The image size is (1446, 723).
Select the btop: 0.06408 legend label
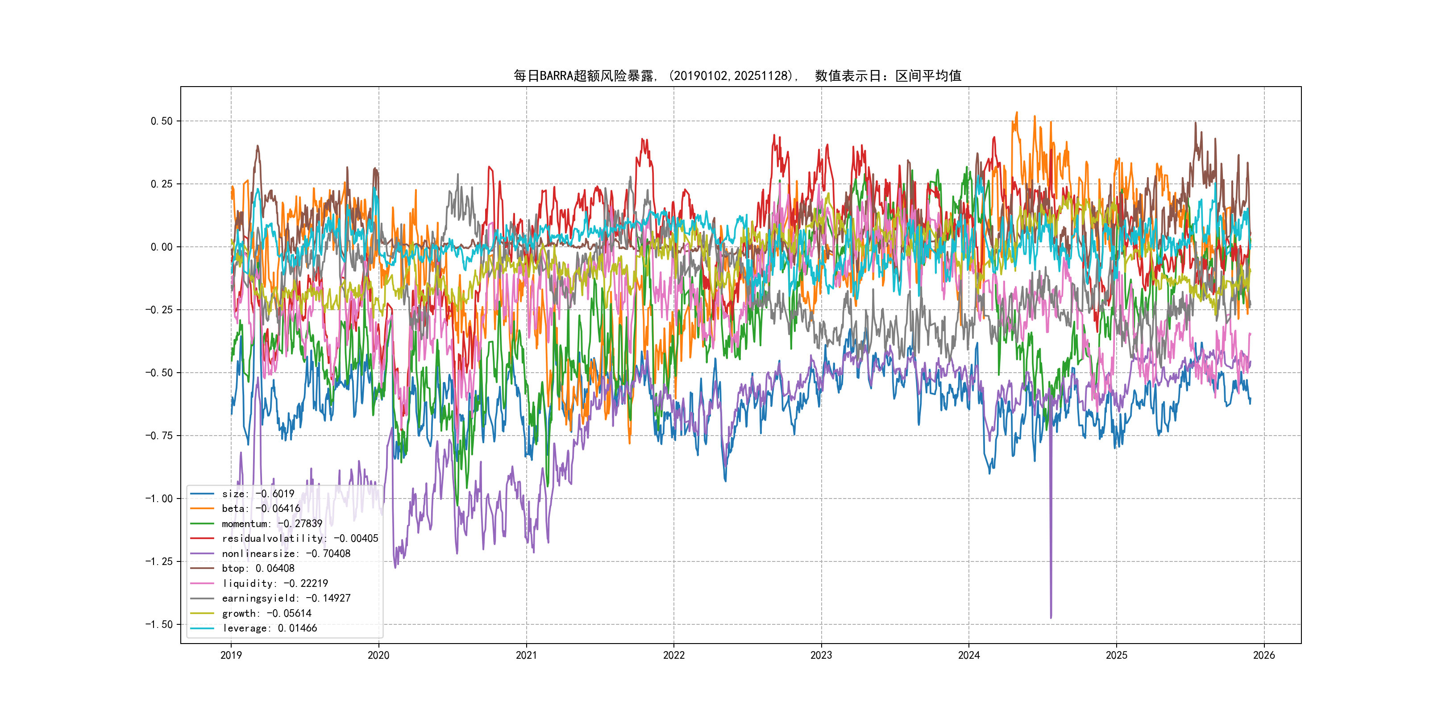click(x=258, y=568)
